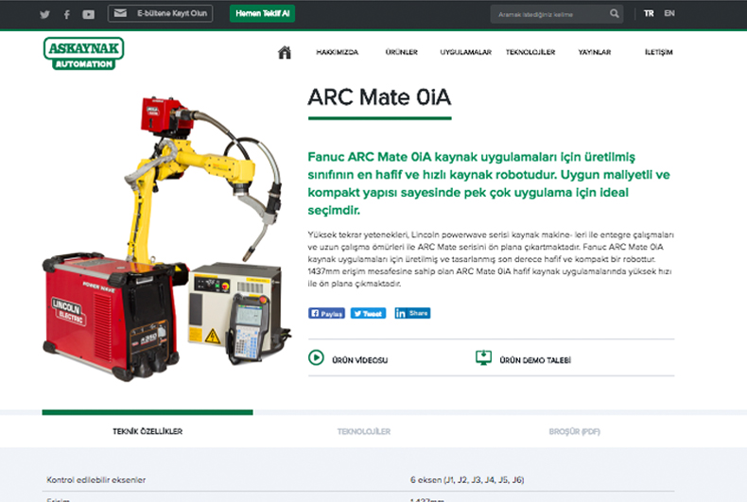Click the LinkedIn Share button
The image size is (747, 502).
412,313
